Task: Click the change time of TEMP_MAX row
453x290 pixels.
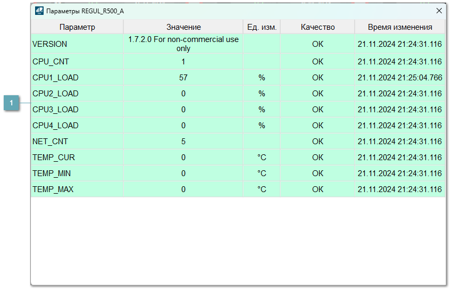Action: click(400, 189)
